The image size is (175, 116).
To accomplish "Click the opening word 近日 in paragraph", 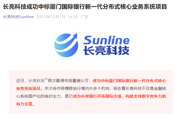I will 20,81.
